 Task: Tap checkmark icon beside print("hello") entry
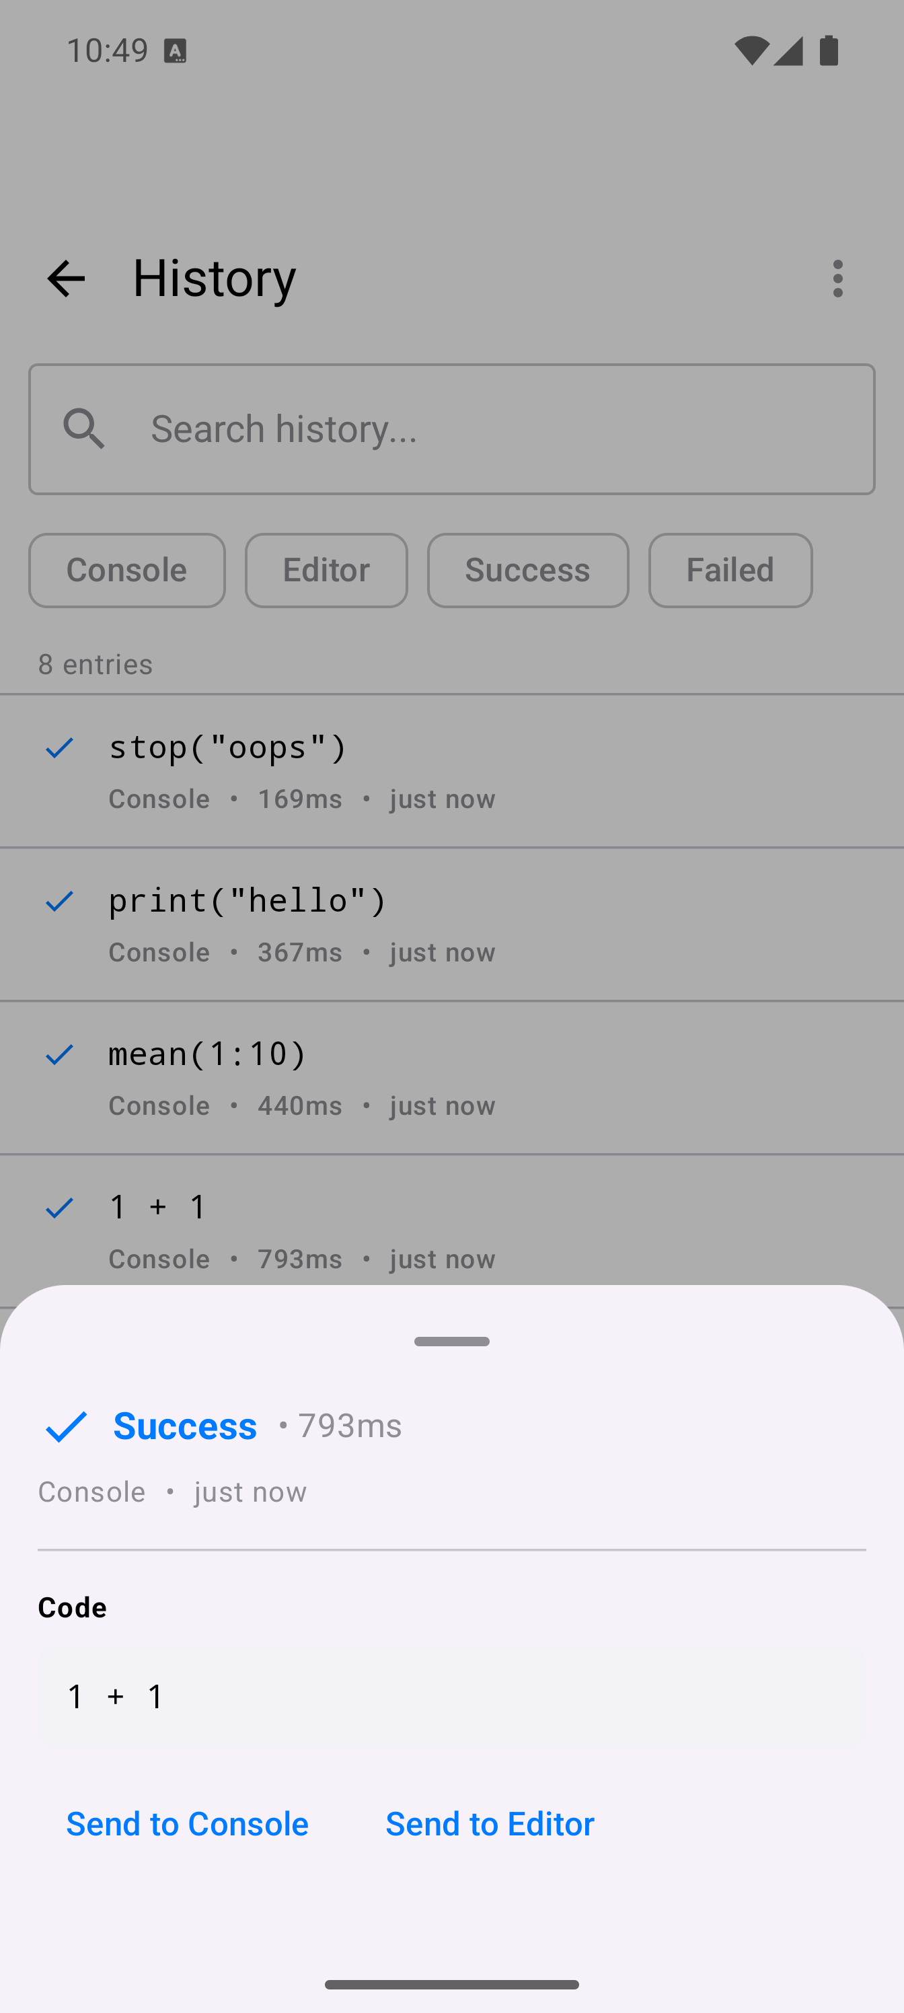click(59, 901)
